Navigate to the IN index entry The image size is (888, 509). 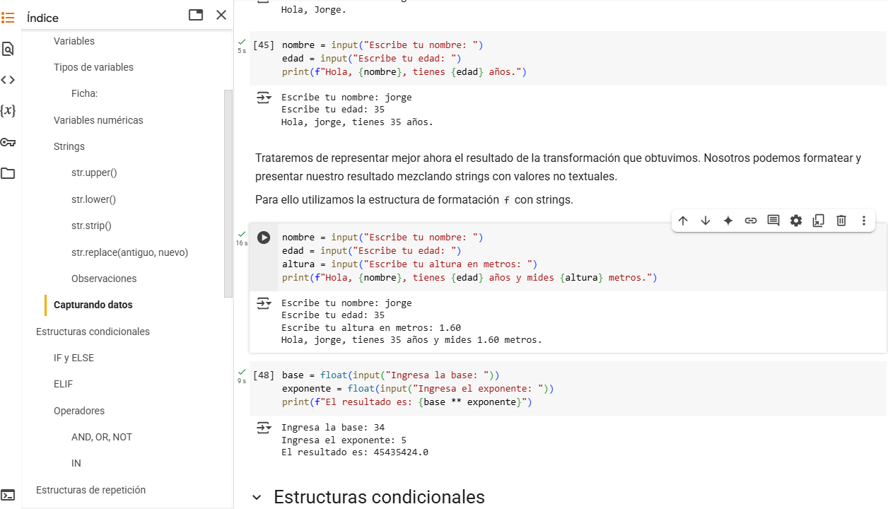coord(76,463)
